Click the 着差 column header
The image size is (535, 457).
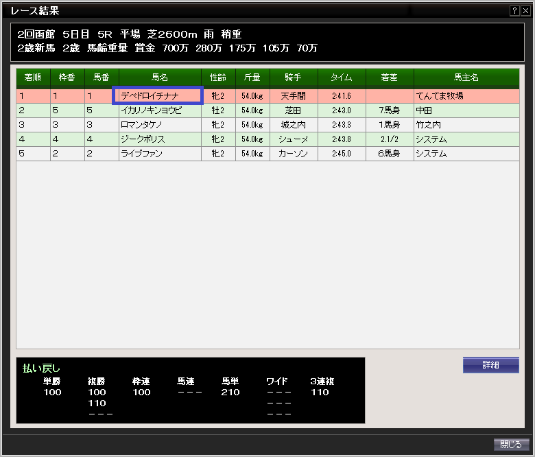click(x=390, y=78)
